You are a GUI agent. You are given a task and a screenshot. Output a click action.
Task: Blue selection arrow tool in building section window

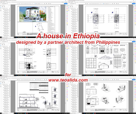[35, 80]
